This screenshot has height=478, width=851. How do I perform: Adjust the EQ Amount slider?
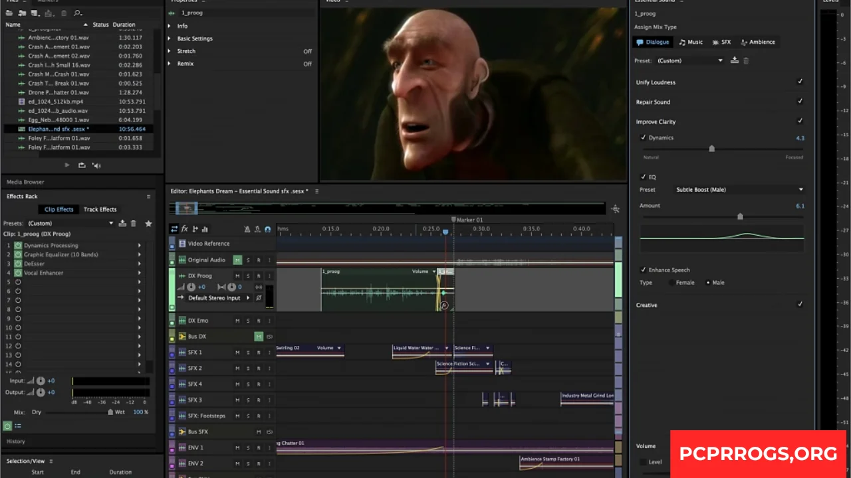click(740, 216)
